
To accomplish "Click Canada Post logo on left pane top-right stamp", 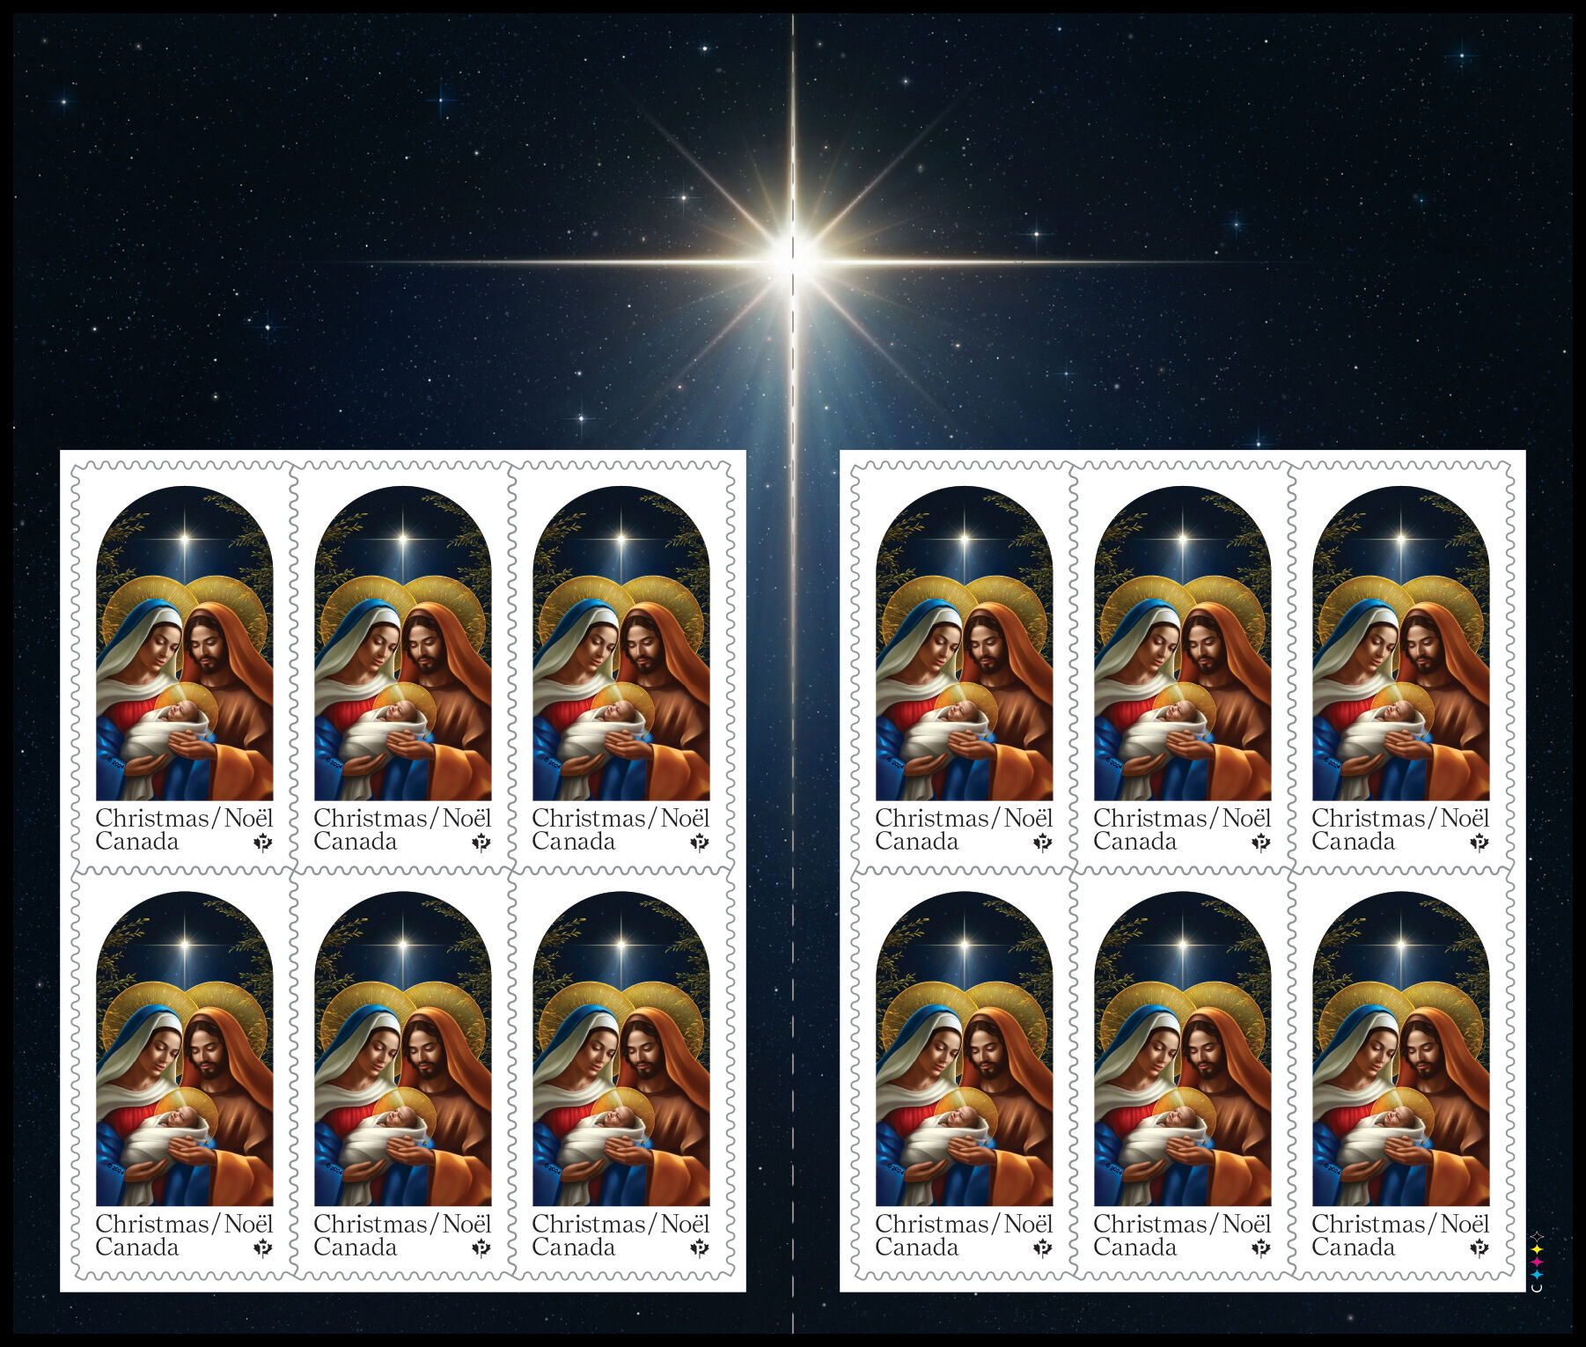I will click(700, 843).
